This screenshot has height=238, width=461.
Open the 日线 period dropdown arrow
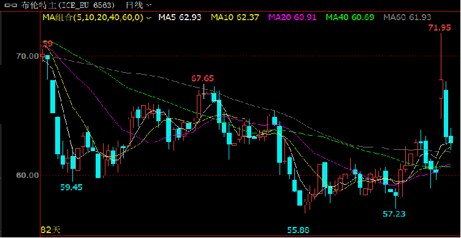pyautogui.click(x=150, y=6)
